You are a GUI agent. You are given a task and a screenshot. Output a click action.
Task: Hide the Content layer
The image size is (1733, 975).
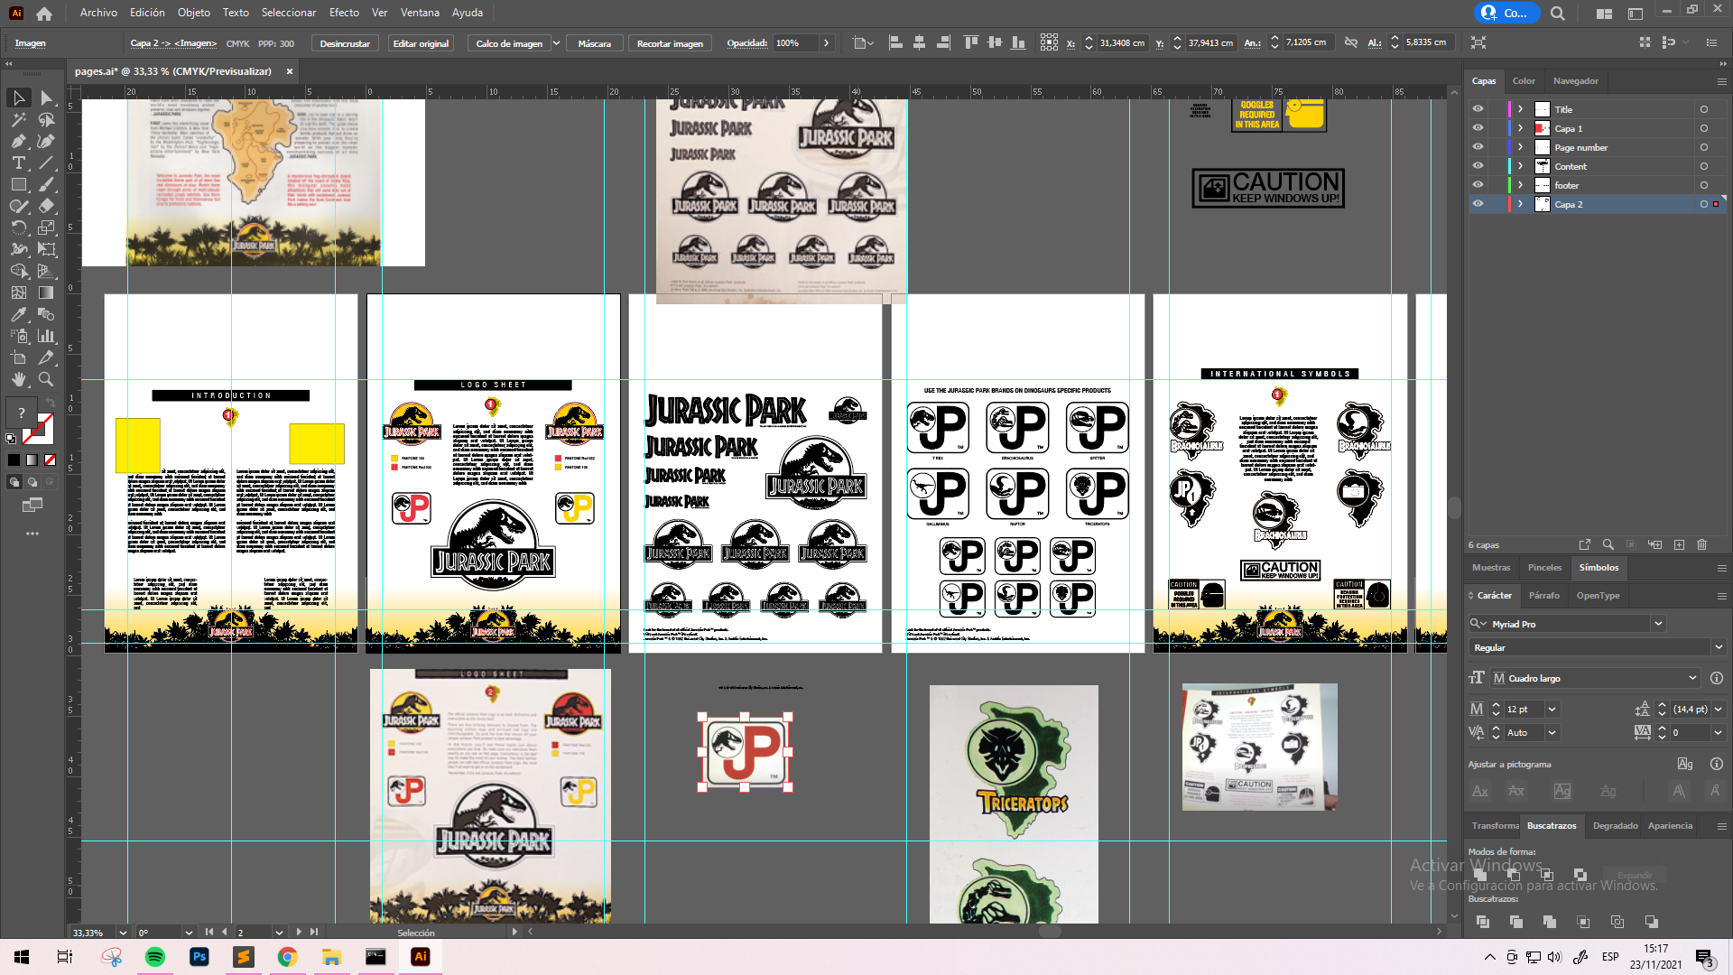tap(1478, 166)
